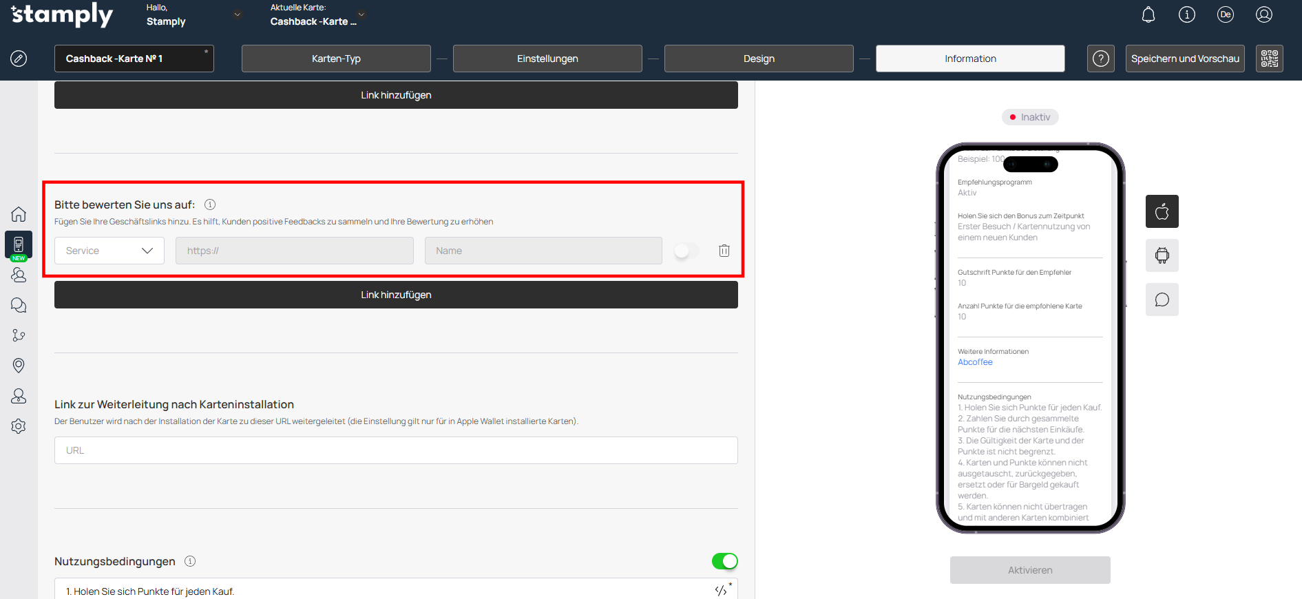Open the home icon in sidebar

[19, 214]
